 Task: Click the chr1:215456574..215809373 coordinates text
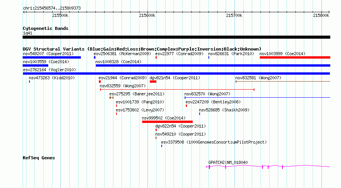(52, 8)
